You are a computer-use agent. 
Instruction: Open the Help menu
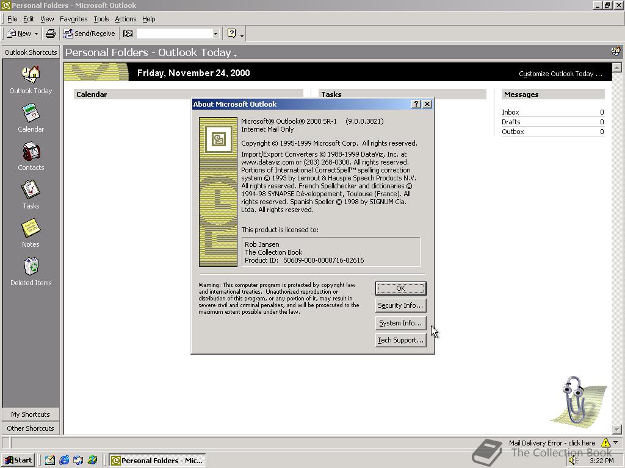point(149,19)
